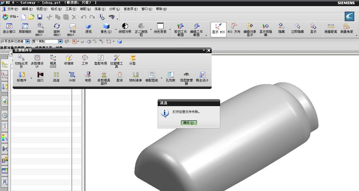Image resolution: width=359 pixels, height=191 pixels.
Task: Open the 开始 Start dropdown
Action: pos(11,17)
